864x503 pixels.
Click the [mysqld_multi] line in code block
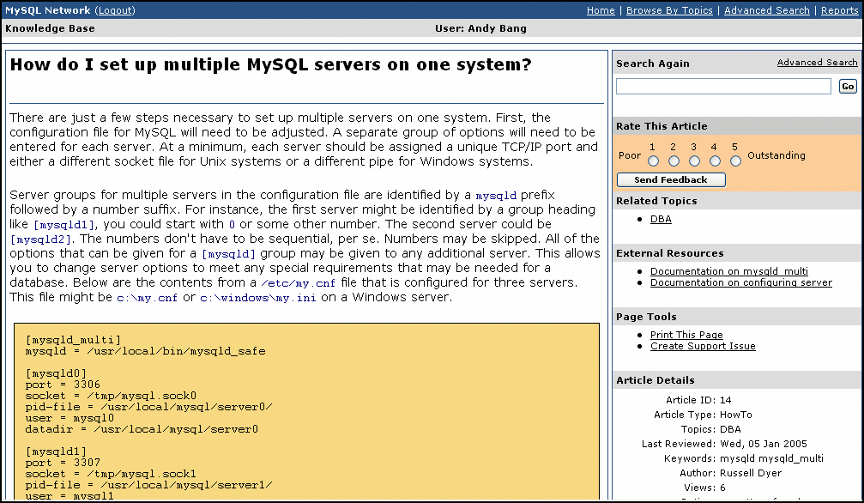tap(73, 340)
